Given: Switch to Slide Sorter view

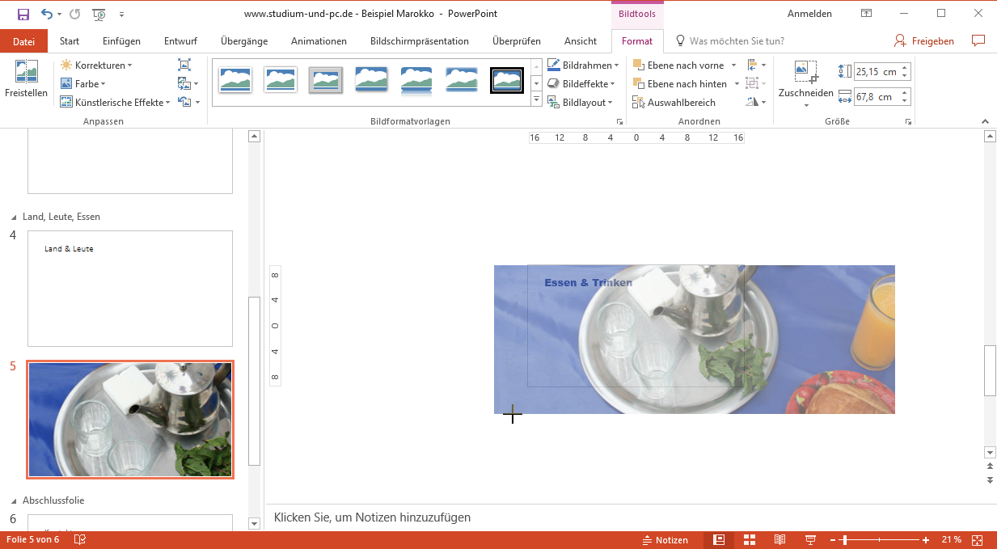Looking at the screenshot, I should (x=750, y=540).
